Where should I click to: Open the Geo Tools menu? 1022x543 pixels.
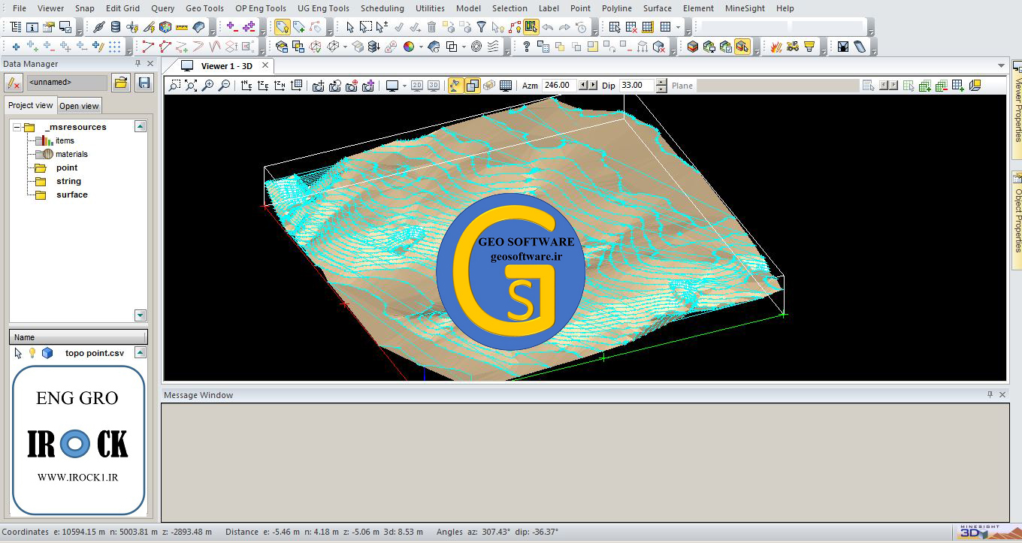204,8
